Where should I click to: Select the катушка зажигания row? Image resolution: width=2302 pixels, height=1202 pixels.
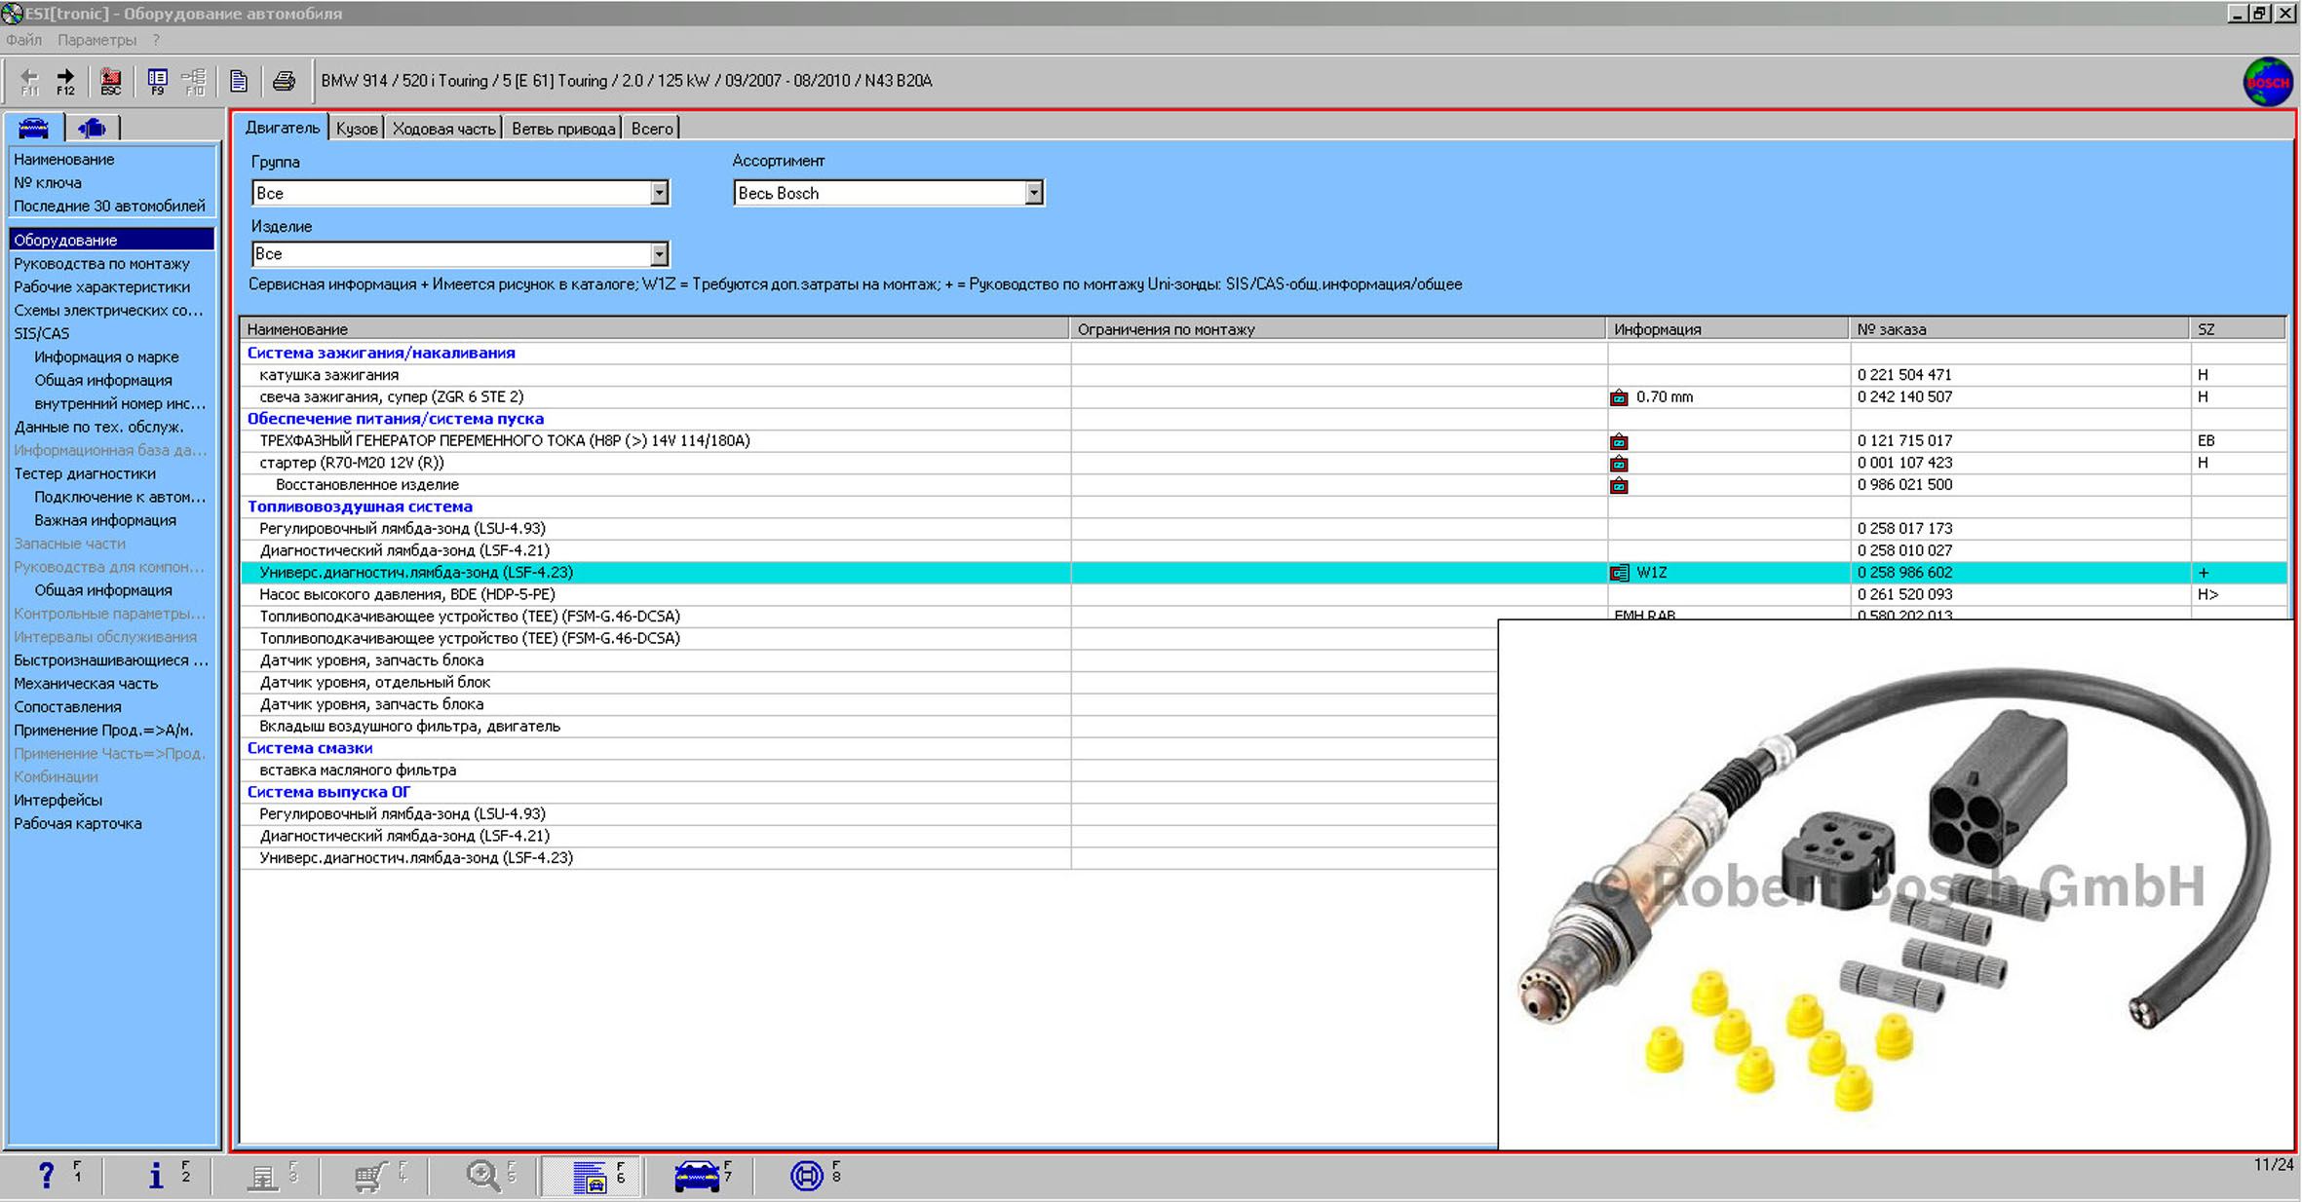coord(329,375)
